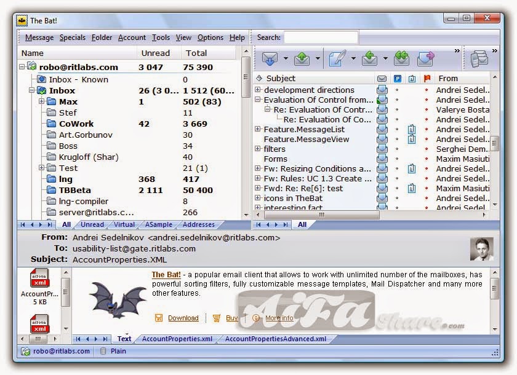
Task: Collapse the robo@ritlabs.com account tree
Action: (x=22, y=67)
